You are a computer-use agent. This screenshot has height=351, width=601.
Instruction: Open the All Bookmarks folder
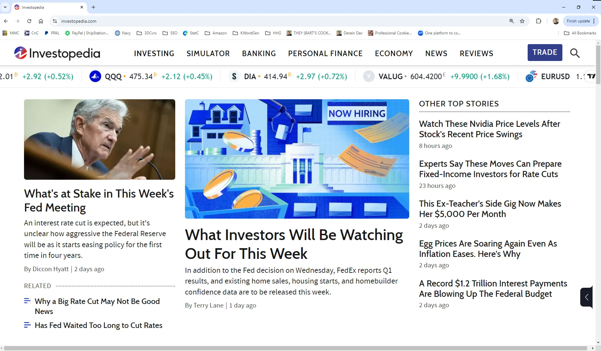[x=580, y=33]
